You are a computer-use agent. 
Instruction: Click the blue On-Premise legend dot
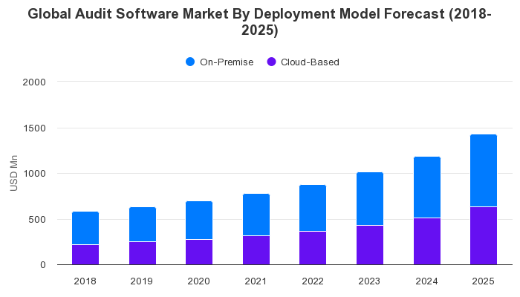pyautogui.click(x=190, y=62)
